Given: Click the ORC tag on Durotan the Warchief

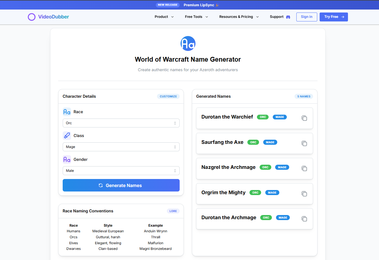Looking at the screenshot, I should pyautogui.click(x=263, y=117).
